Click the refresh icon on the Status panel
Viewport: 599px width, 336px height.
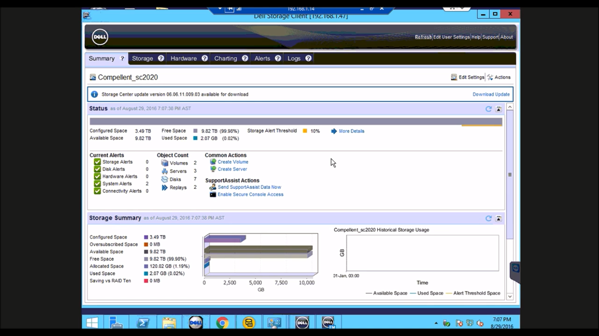tap(488, 108)
